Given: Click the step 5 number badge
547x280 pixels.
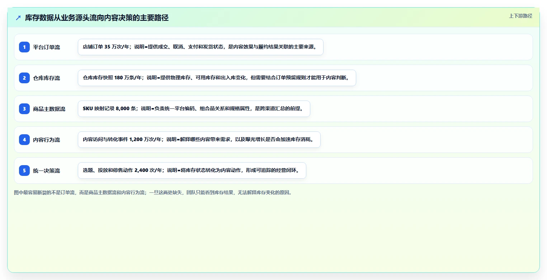Looking at the screenshot, I should 24,171.
